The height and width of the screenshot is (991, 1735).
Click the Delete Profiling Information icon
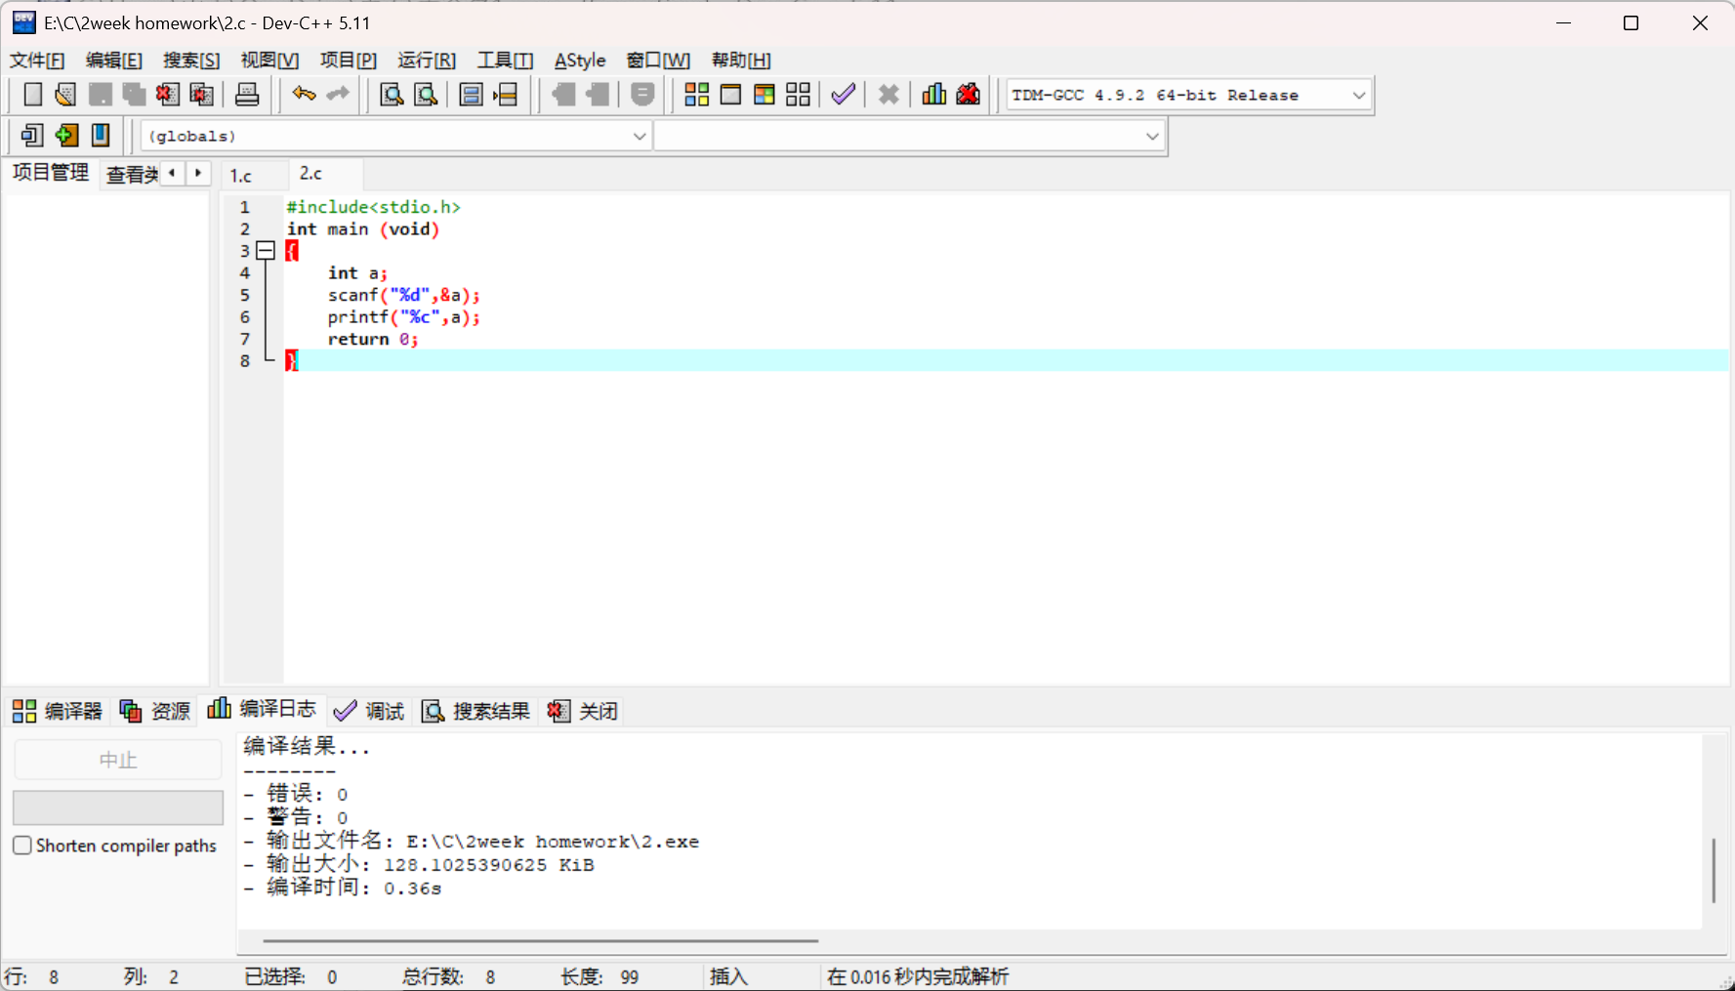click(969, 95)
